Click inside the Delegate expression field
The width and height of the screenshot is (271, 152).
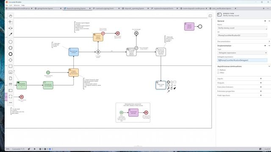click(242, 60)
